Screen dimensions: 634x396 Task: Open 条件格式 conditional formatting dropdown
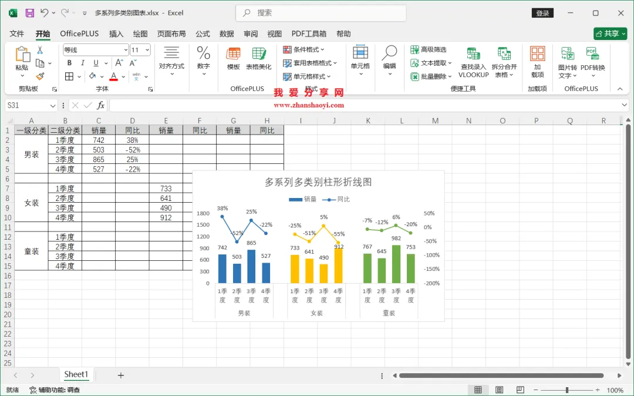[304, 49]
